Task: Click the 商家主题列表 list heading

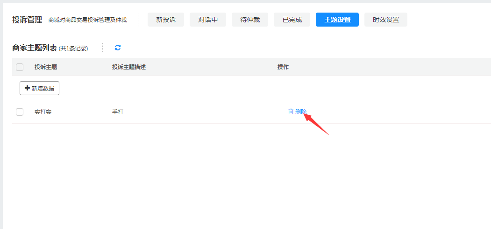Action: [x=35, y=48]
